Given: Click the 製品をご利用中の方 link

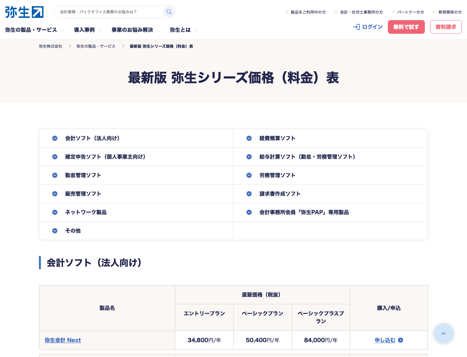Looking at the screenshot, I should [x=308, y=12].
